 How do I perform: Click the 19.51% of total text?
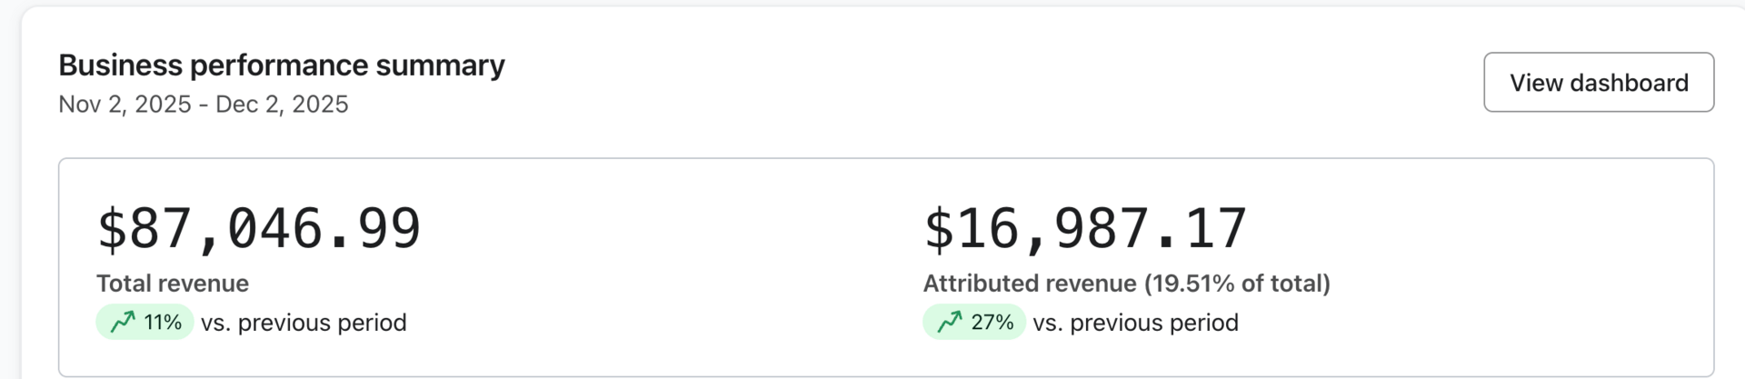1237,284
